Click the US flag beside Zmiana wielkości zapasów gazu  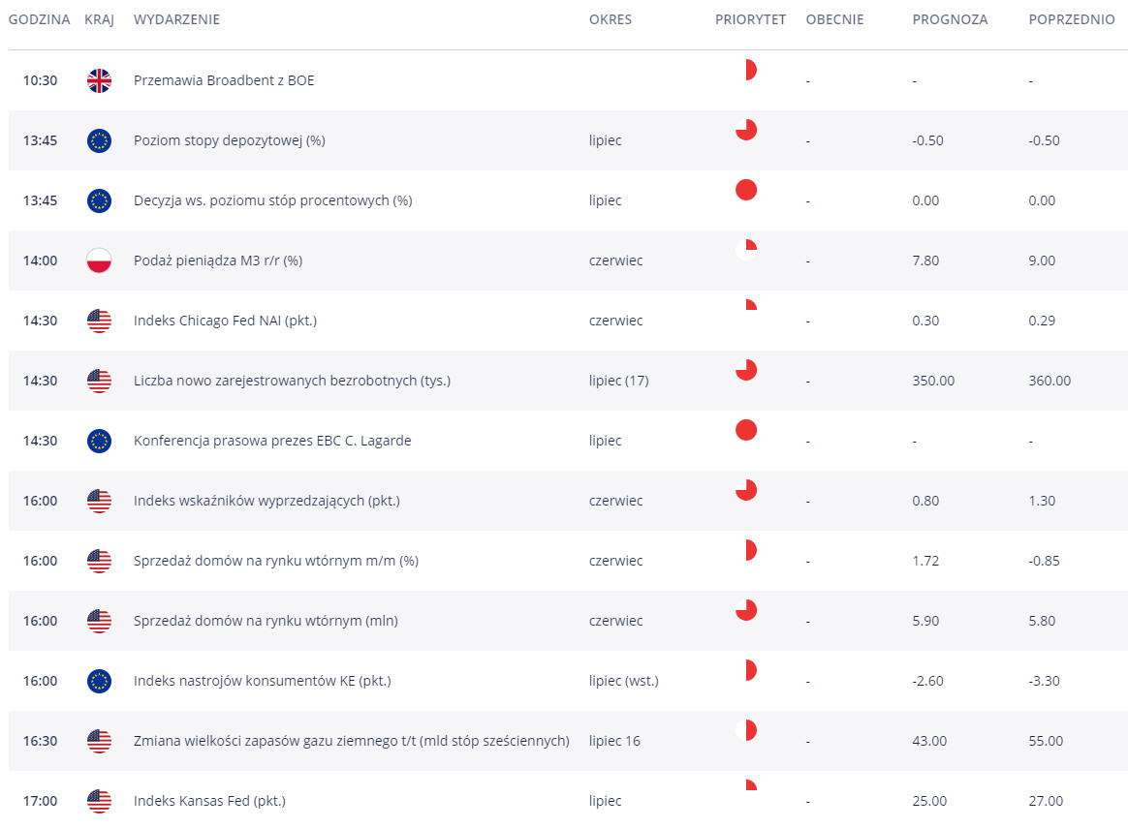[99, 741]
